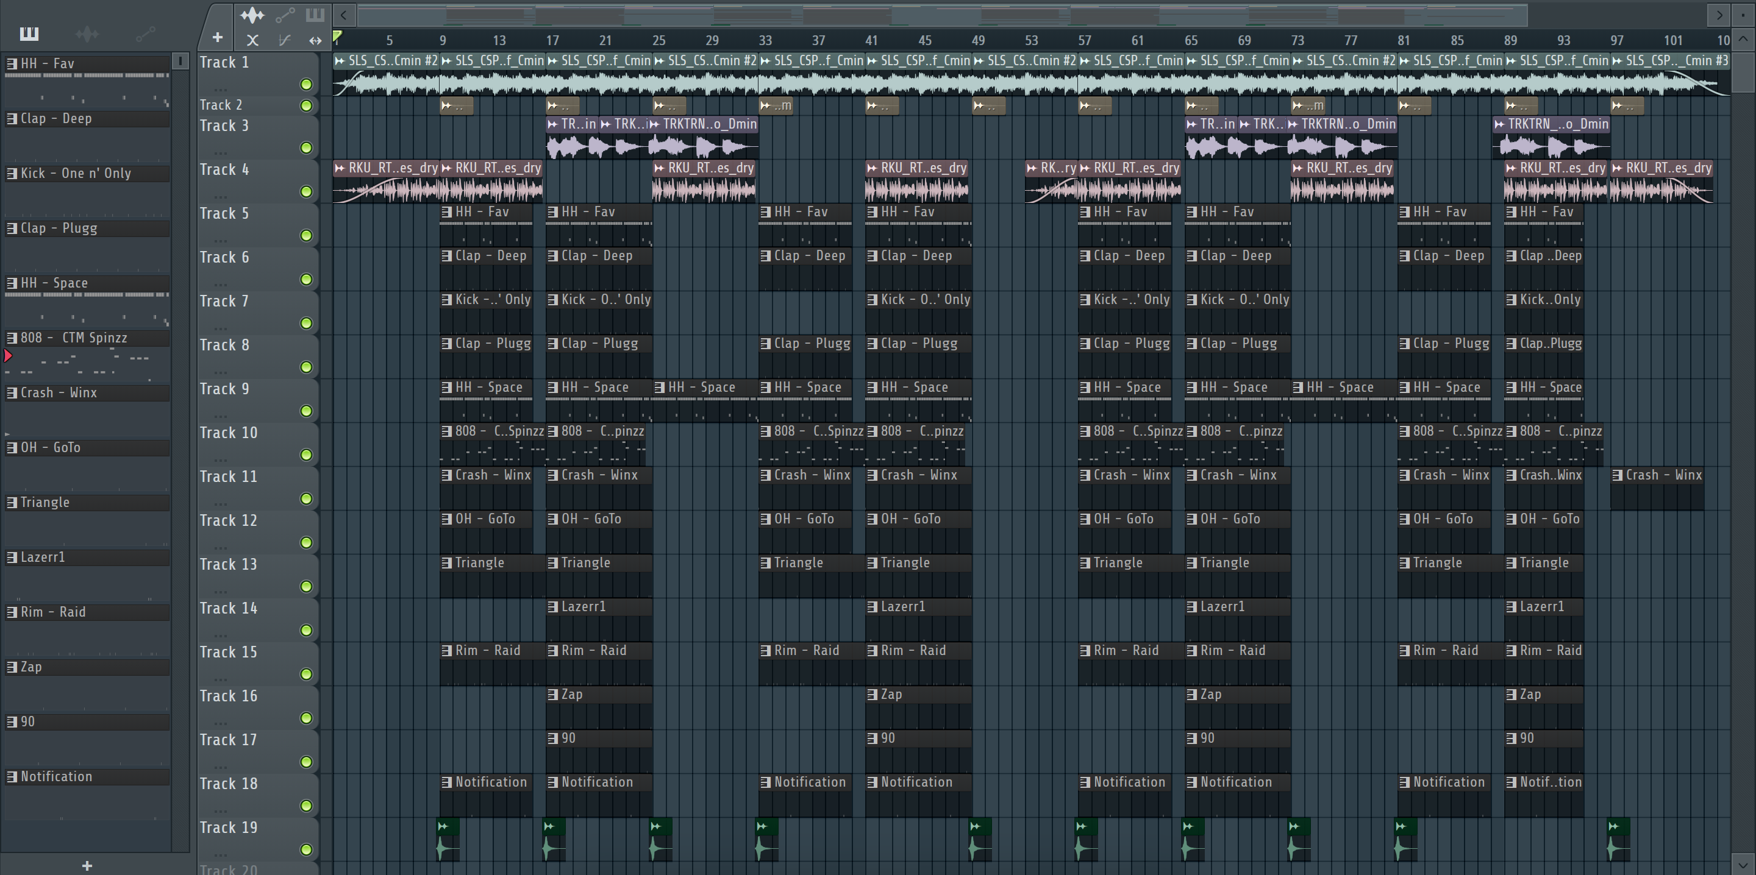Image resolution: width=1756 pixels, height=875 pixels.
Task: Show audio clips in picker via waveform icon
Action: tap(87, 34)
